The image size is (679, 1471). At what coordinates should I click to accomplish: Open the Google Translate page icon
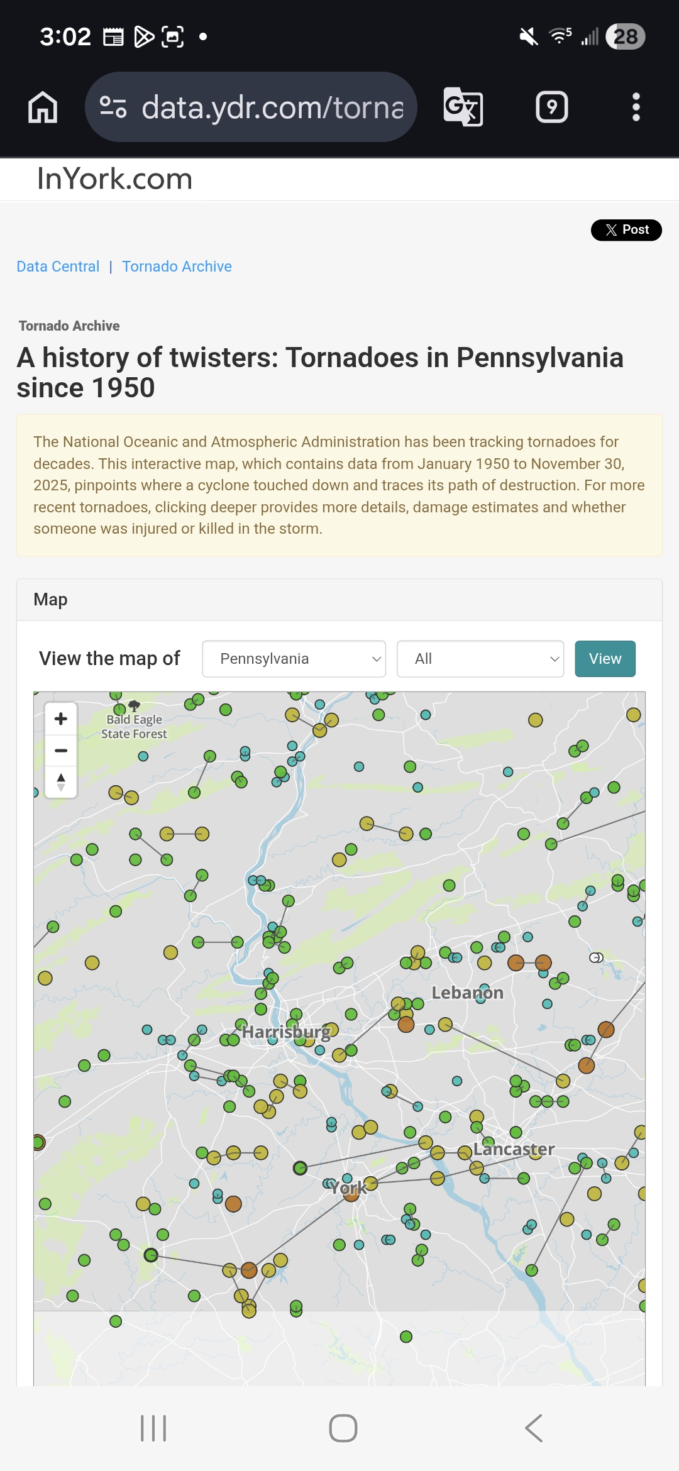coord(463,107)
